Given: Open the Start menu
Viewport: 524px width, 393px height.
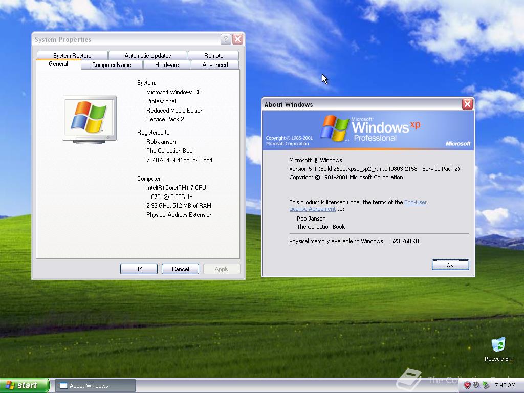Looking at the screenshot, I should (x=24, y=385).
